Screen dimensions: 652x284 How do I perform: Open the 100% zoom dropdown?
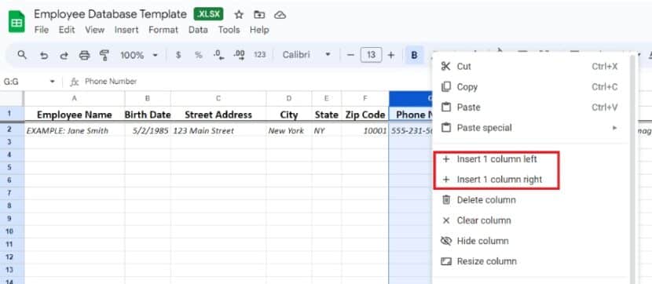pos(139,55)
